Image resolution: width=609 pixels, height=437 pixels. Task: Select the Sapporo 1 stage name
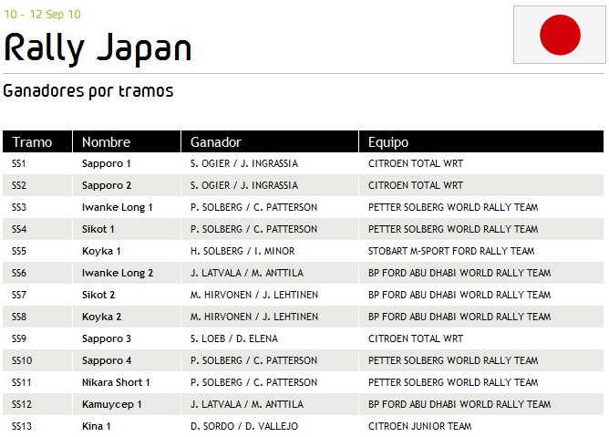pyautogui.click(x=107, y=163)
